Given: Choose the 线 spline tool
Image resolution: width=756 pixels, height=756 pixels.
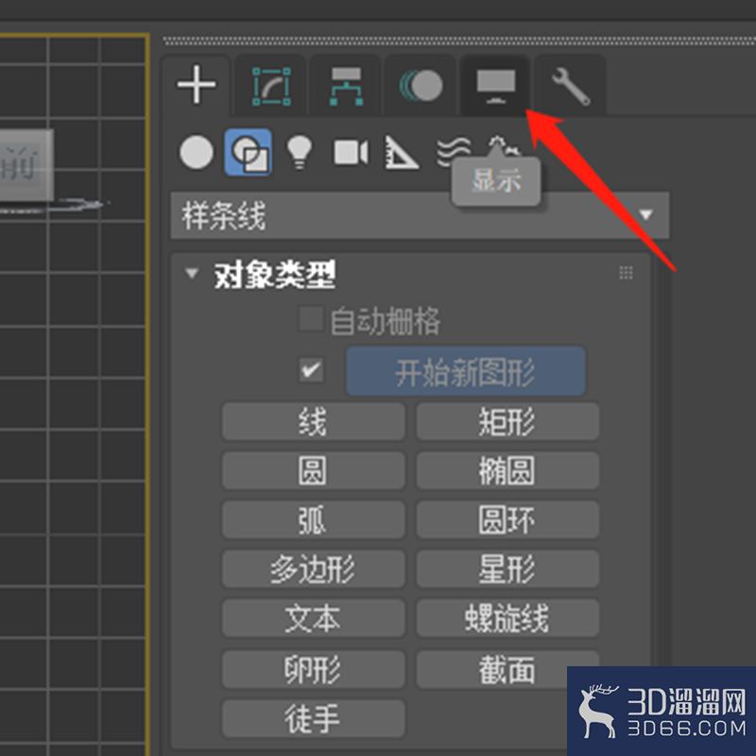Looking at the screenshot, I should tap(313, 421).
